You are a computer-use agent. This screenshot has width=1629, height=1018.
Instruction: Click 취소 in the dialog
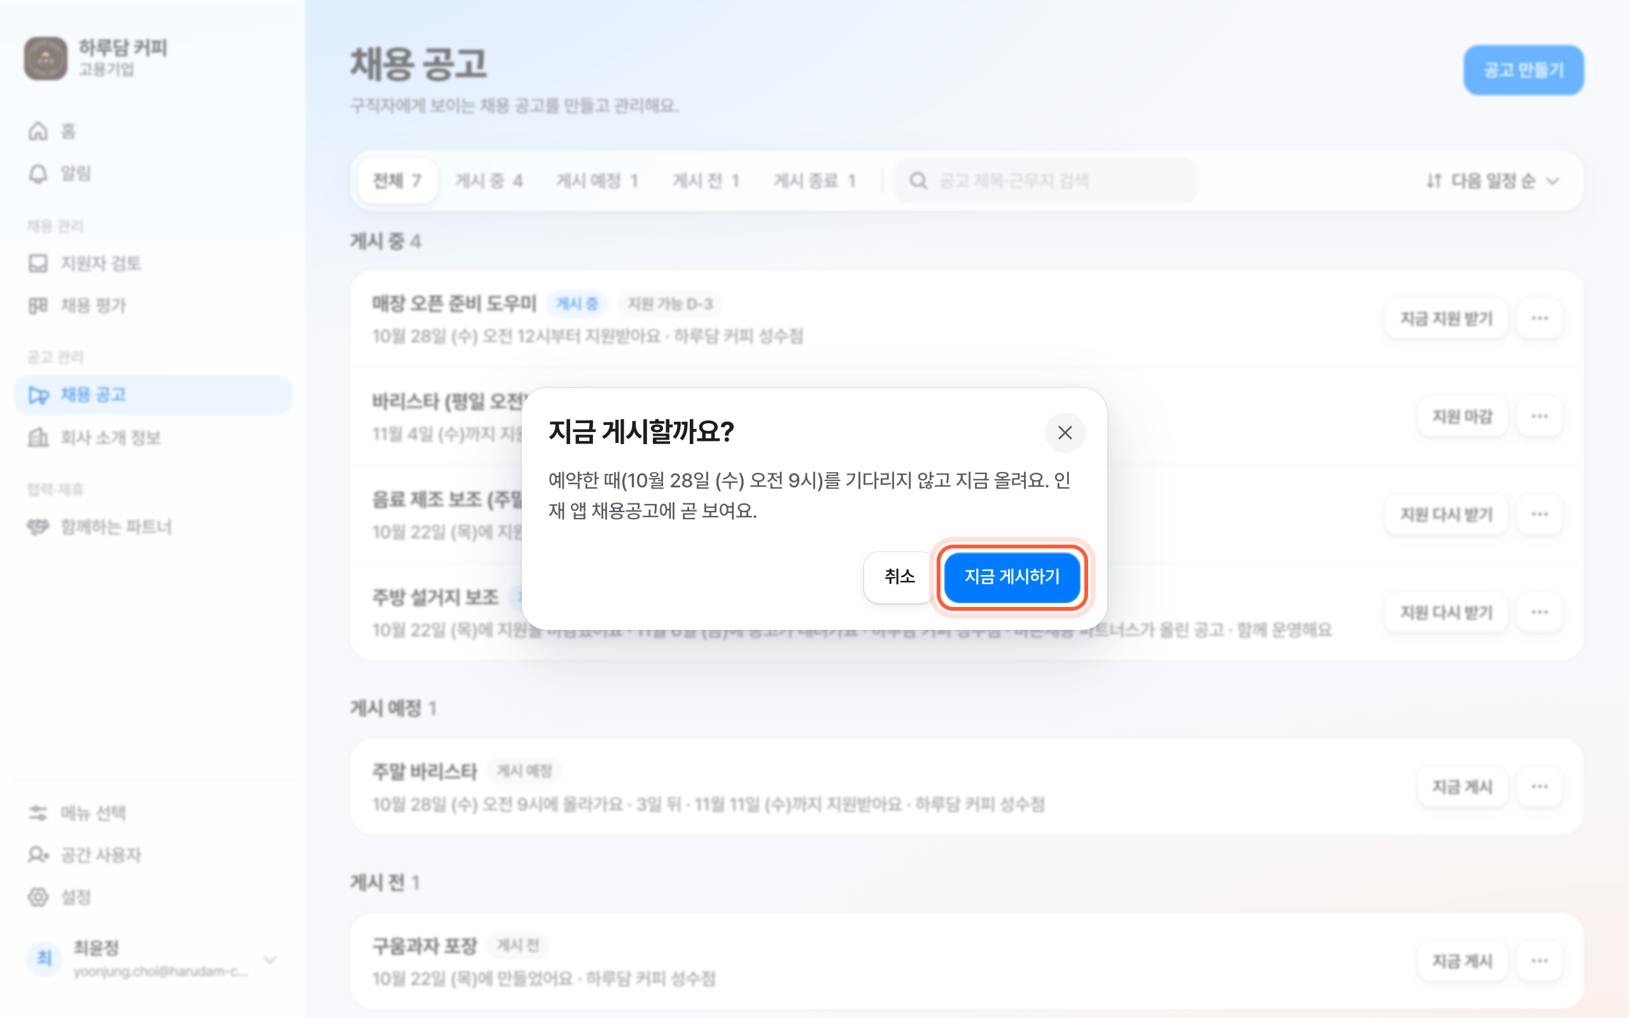tap(899, 576)
